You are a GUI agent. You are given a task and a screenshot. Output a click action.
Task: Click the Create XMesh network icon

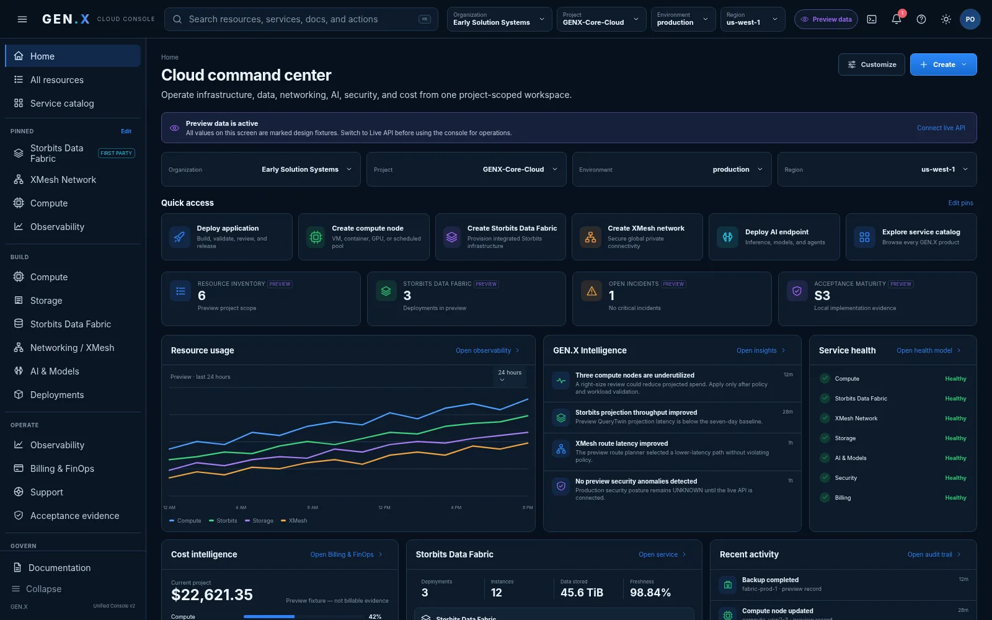[x=590, y=237]
